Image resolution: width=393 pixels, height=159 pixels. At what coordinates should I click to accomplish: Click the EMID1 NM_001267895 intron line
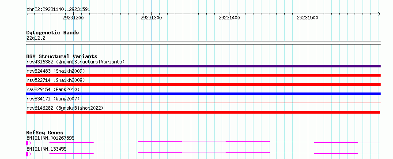tap(204, 142)
